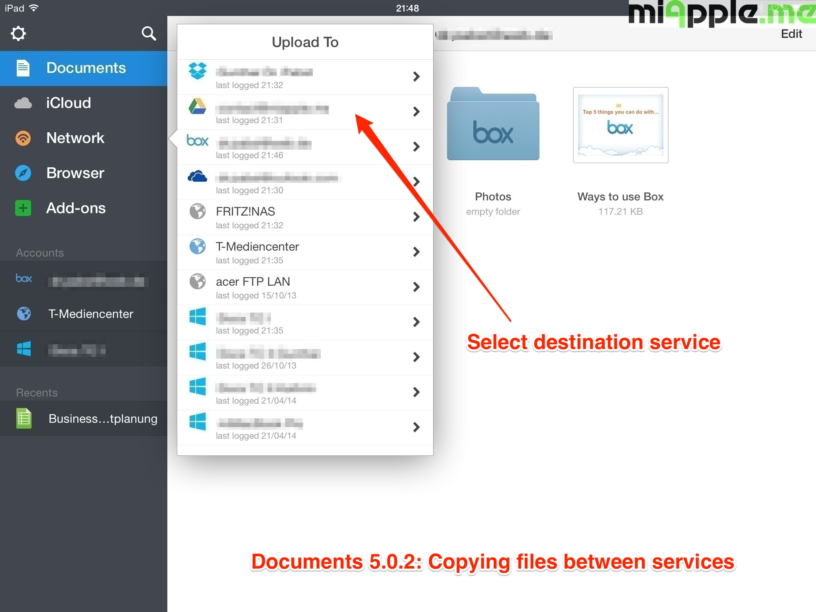Viewport: 816px width, 612px height.
Task: Open recent file Business...tplanung
Action: point(102,418)
